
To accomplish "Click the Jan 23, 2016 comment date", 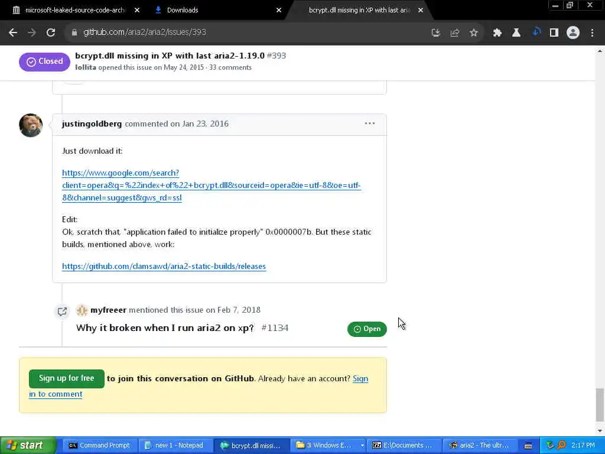I will (205, 124).
